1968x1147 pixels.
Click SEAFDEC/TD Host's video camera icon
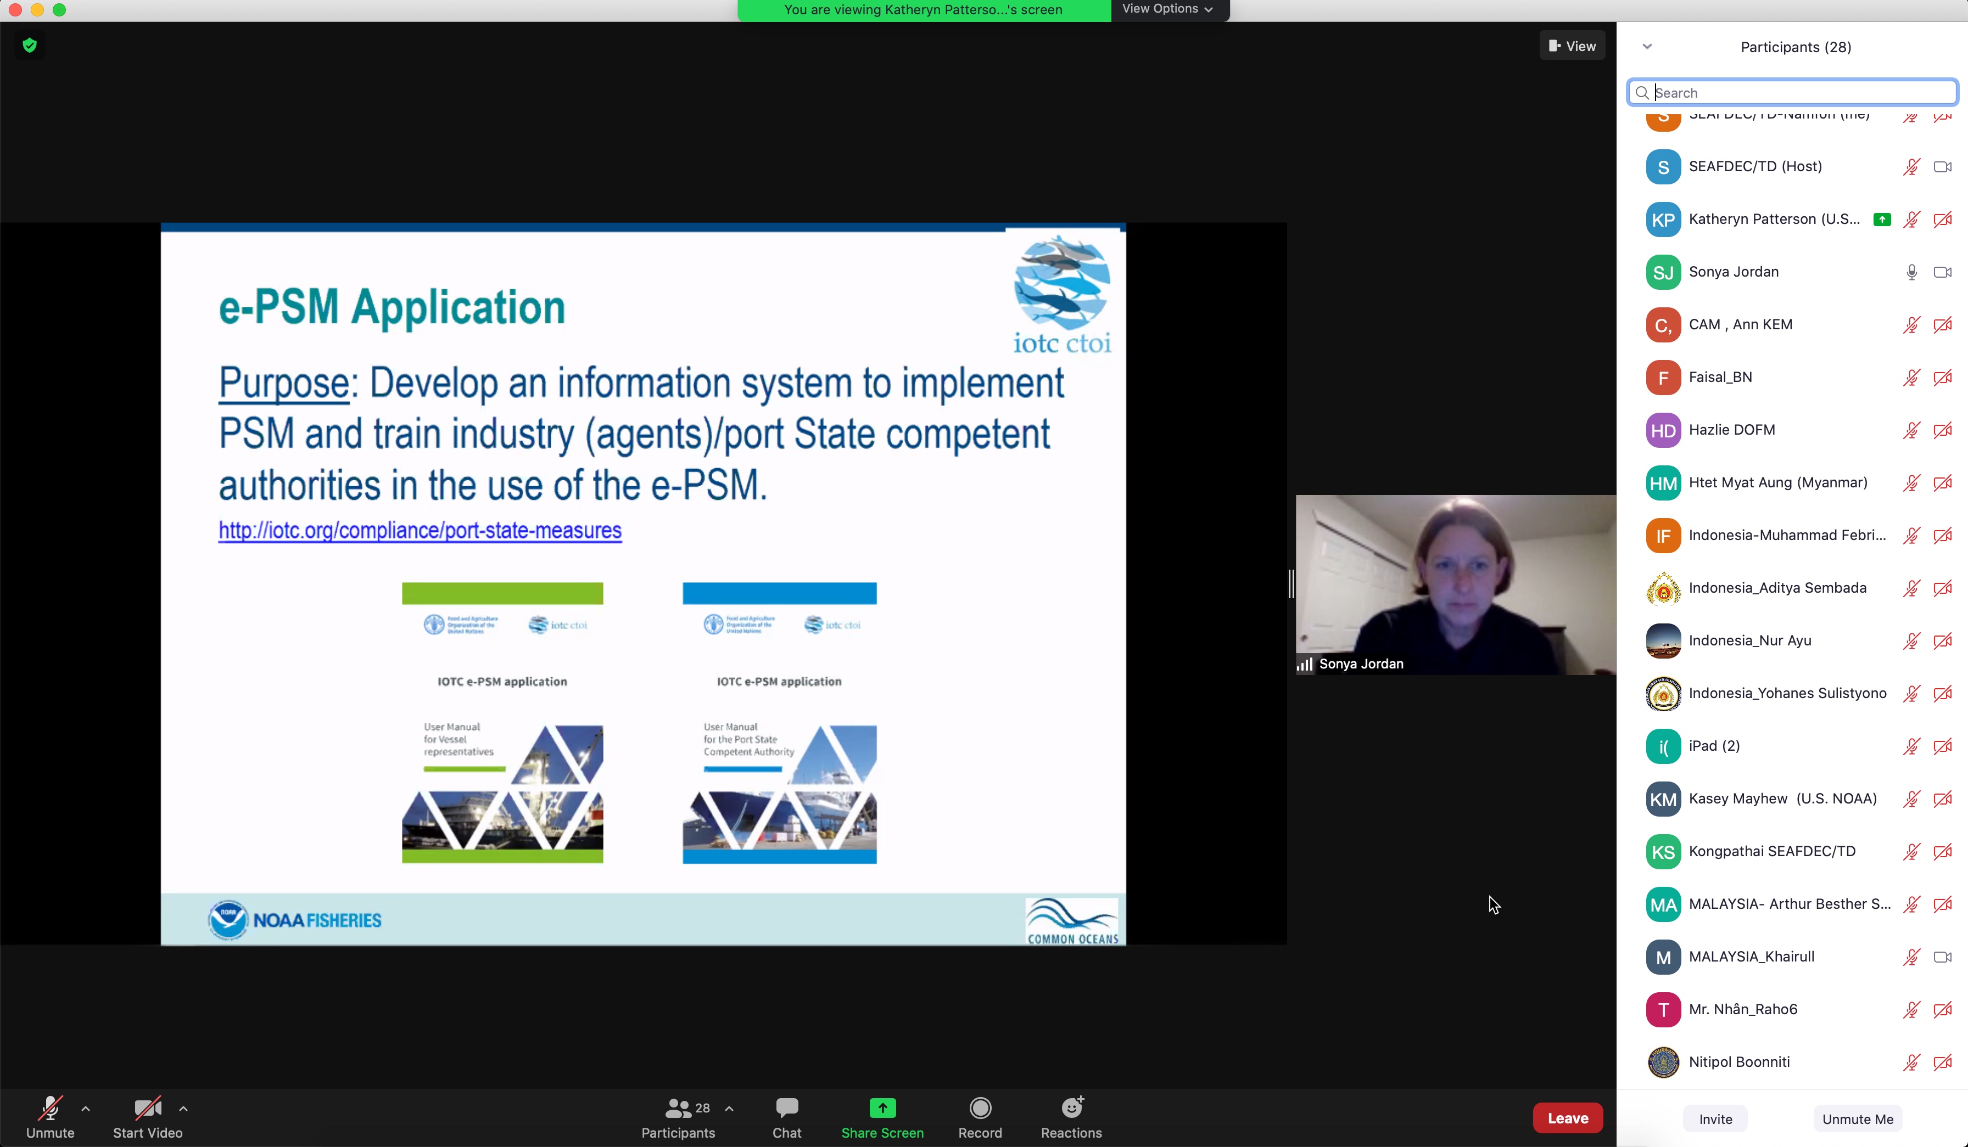tap(1942, 167)
